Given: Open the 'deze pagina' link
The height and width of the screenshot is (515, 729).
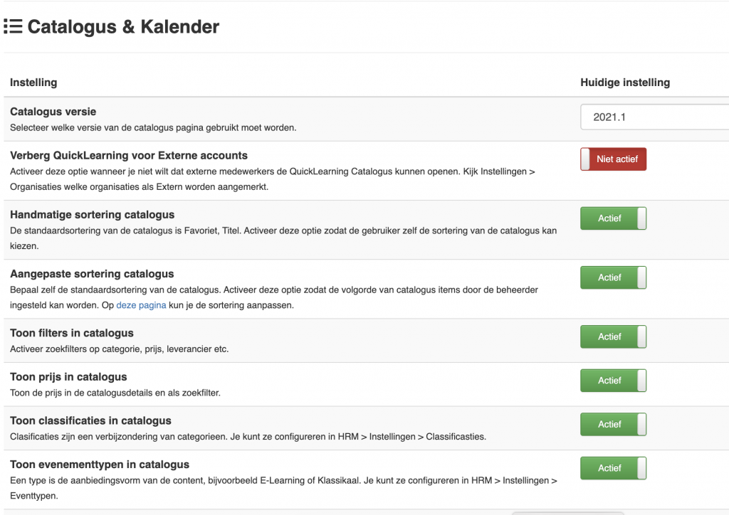Looking at the screenshot, I should pyautogui.click(x=141, y=305).
